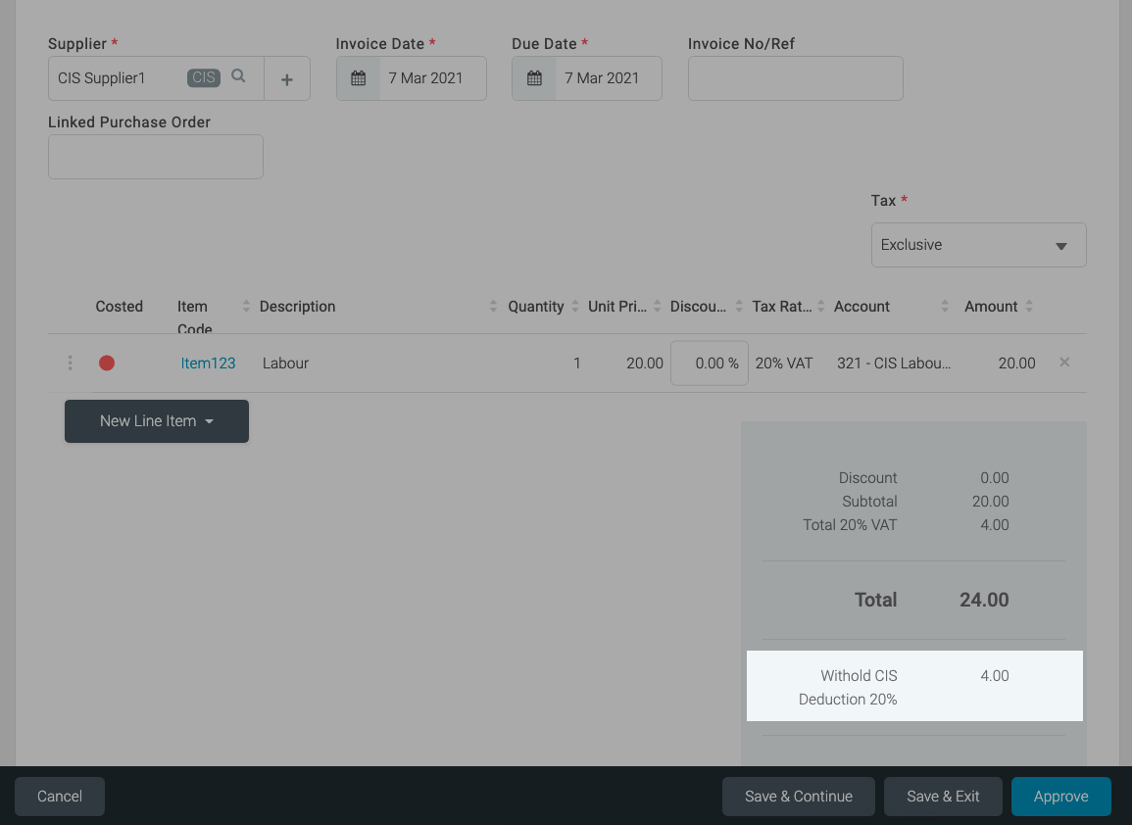Choose account 321 - CIS Labour cell
This screenshot has width=1132, height=825.
coord(893,364)
